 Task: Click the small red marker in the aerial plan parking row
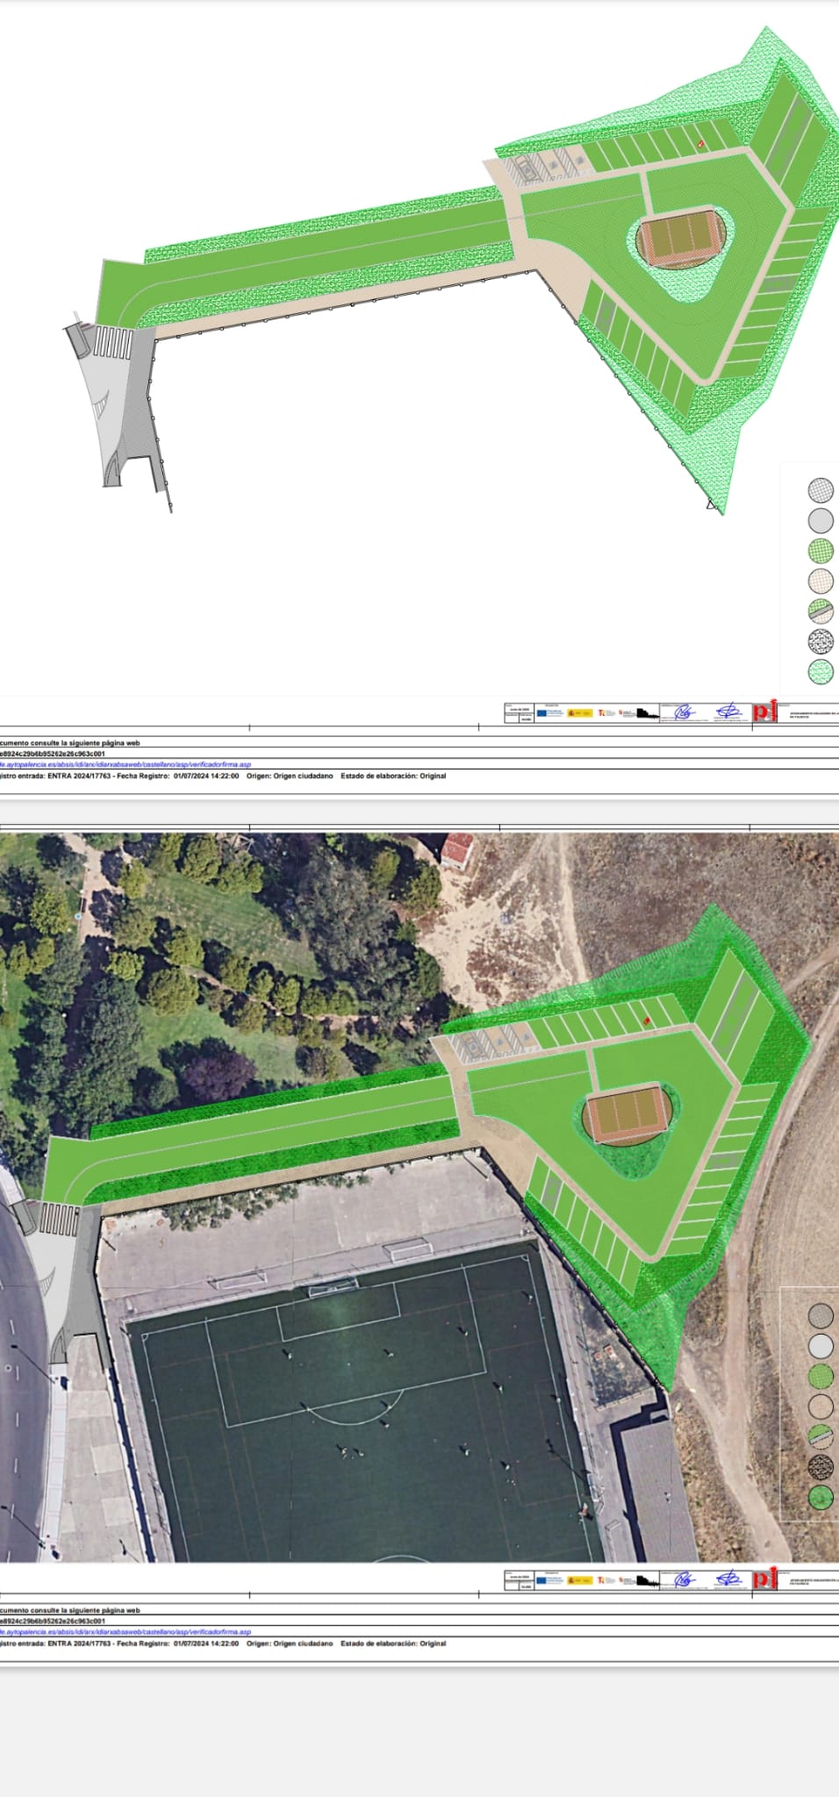coord(646,1020)
